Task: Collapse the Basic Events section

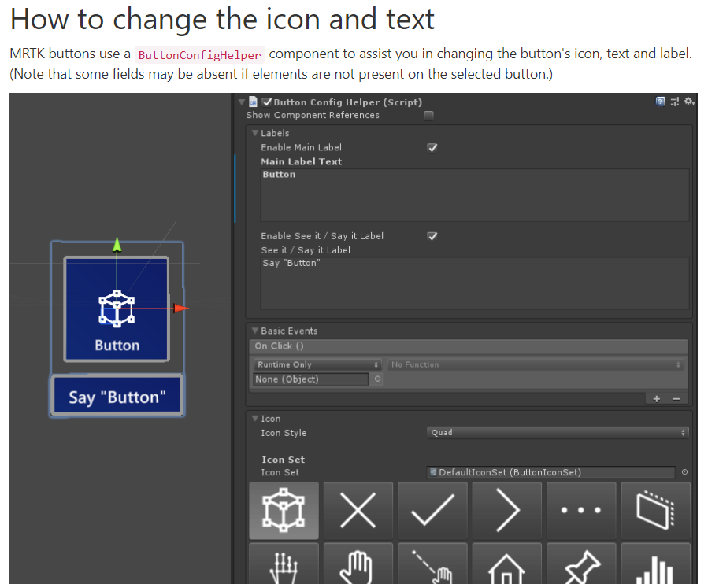Action: coord(255,331)
